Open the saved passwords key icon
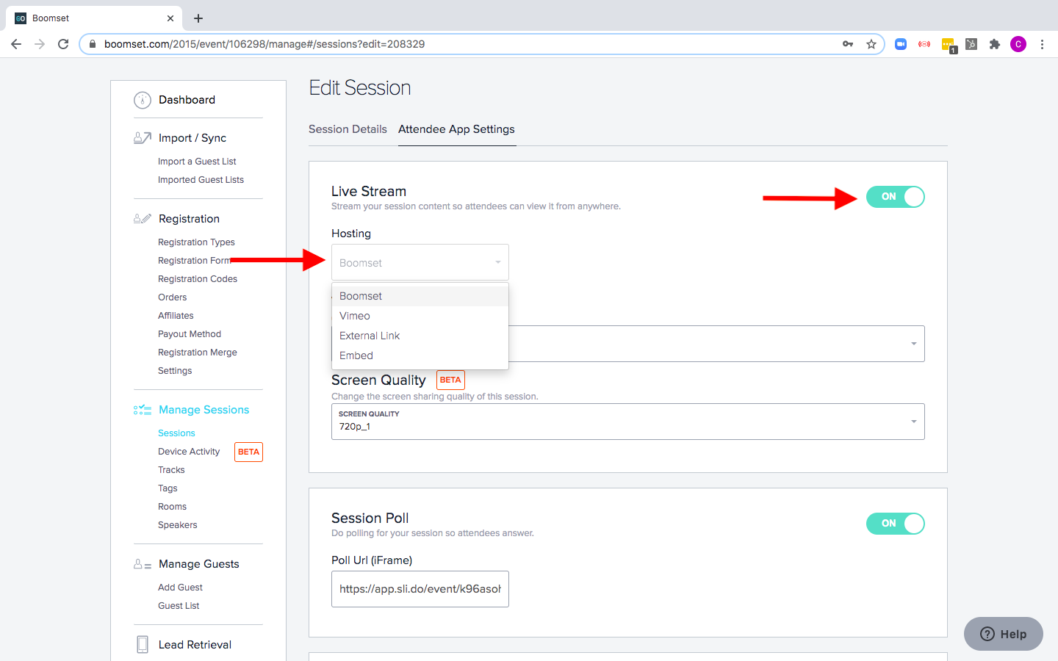1058x661 pixels. [848, 44]
